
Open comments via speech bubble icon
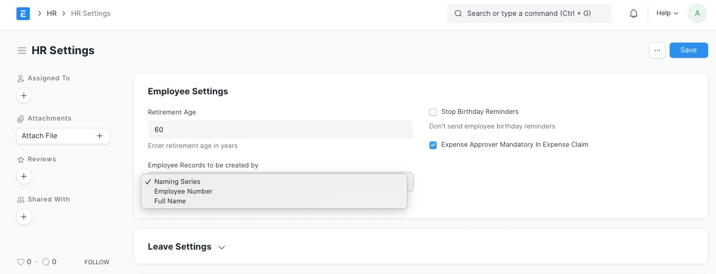coord(46,262)
